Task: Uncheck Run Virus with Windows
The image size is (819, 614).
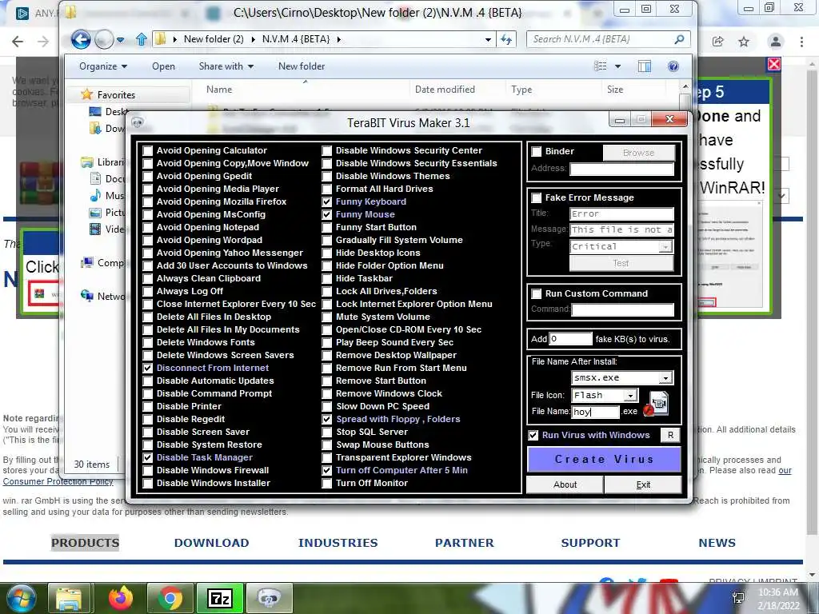Action: click(533, 436)
